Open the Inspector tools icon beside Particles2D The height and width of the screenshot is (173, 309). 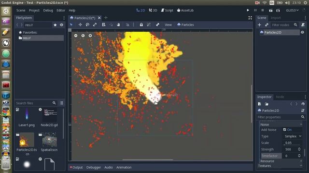pos(303,111)
